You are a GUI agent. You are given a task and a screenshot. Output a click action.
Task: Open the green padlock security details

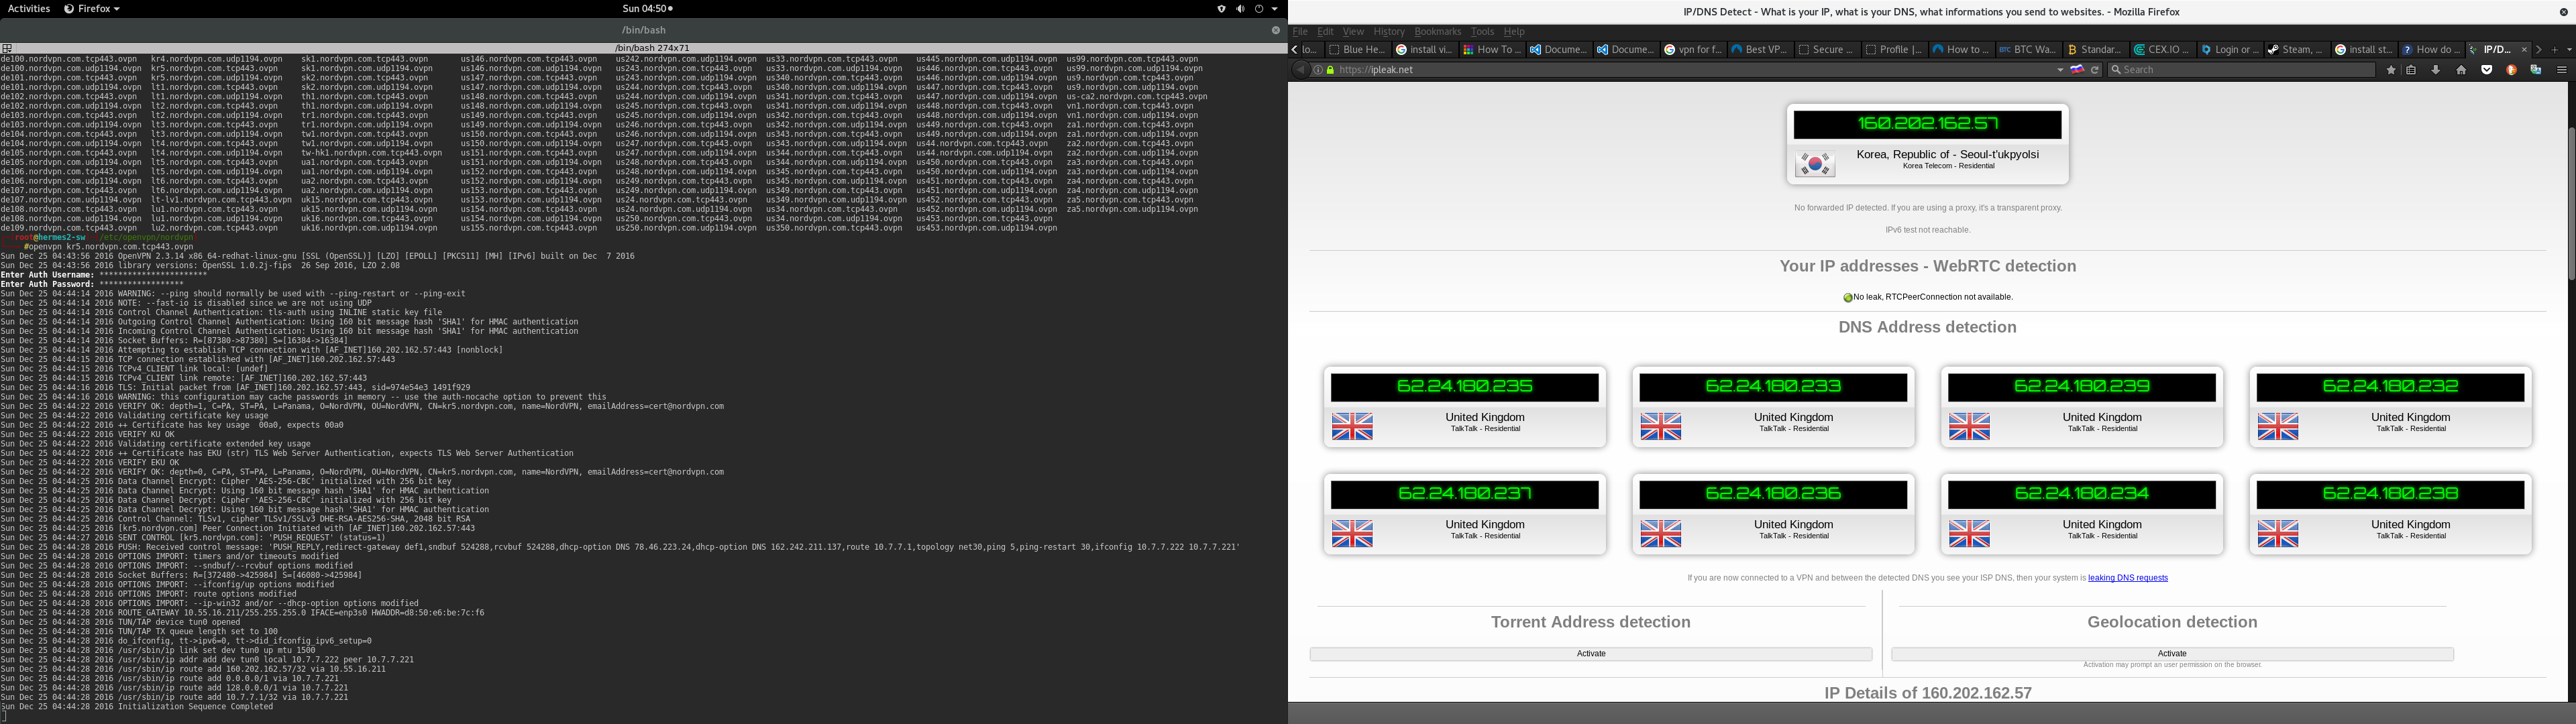pyautogui.click(x=1330, y=70)
